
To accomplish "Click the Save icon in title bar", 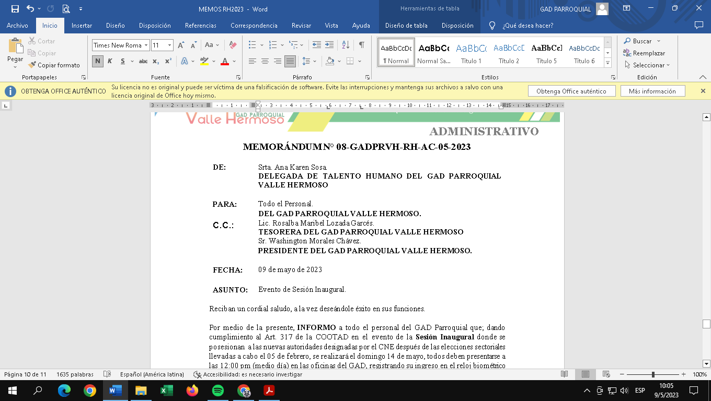I will tap(15, 9).
